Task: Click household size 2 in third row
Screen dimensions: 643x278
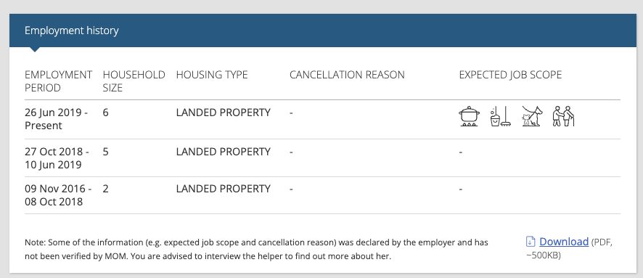Action: 105,189
